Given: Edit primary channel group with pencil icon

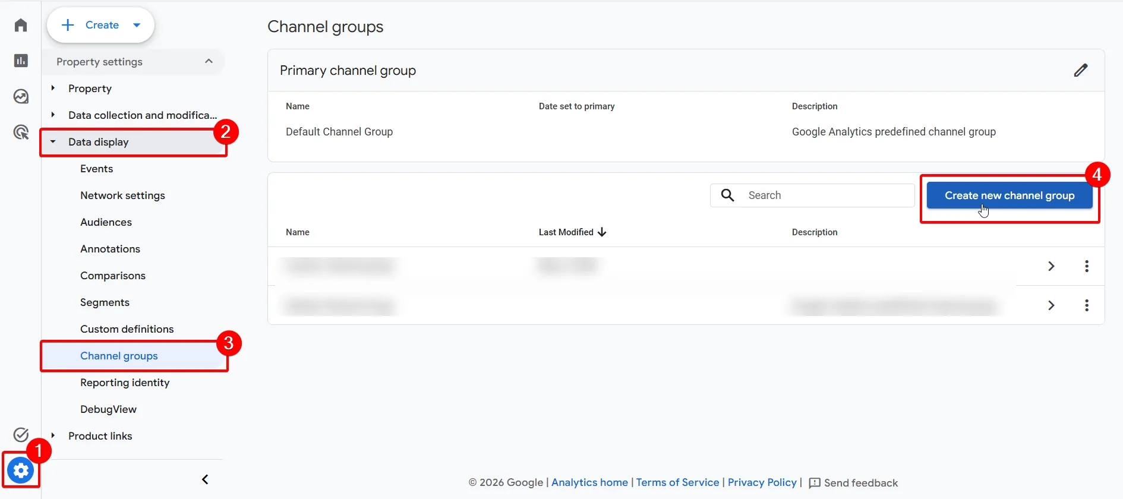Looking at the screenshot, I should pos(1081,70).
